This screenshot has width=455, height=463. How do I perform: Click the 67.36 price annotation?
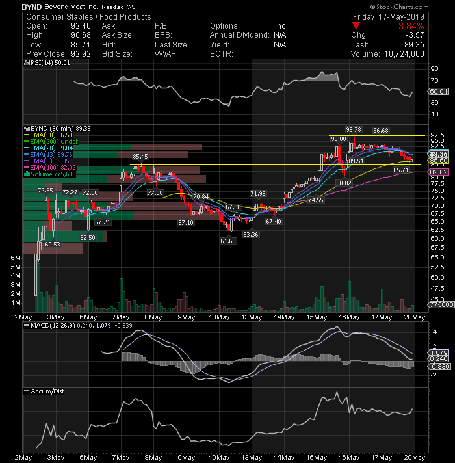[233, 207]
